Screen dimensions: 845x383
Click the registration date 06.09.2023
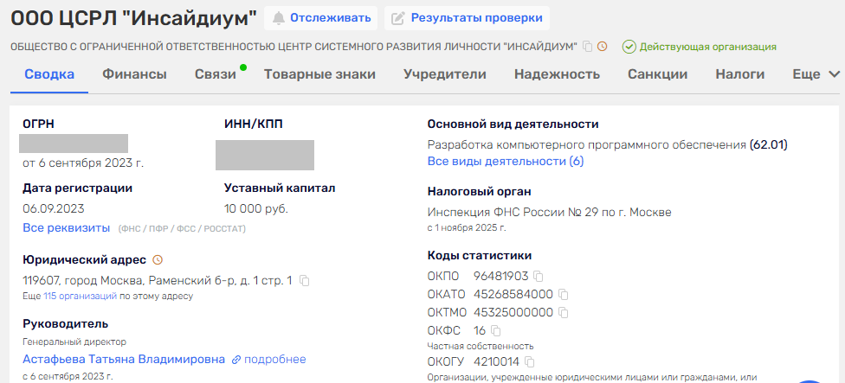[x=54, y=208]
